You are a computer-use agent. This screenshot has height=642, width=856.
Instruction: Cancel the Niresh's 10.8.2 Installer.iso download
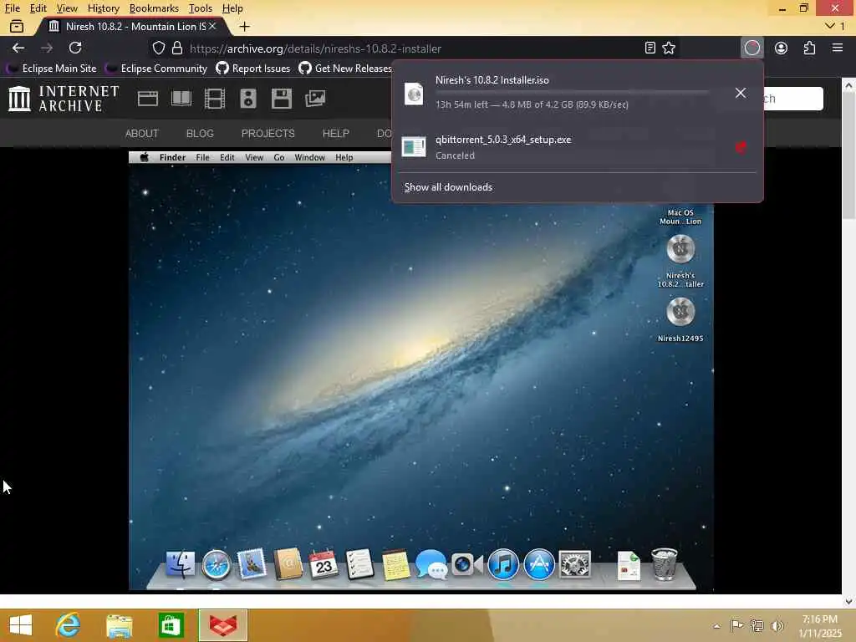tap(741, 93)
